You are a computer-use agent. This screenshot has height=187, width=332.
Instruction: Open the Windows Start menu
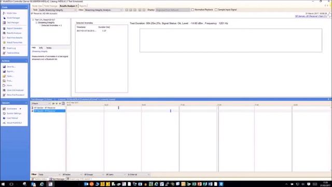click(x=3, y=184)
